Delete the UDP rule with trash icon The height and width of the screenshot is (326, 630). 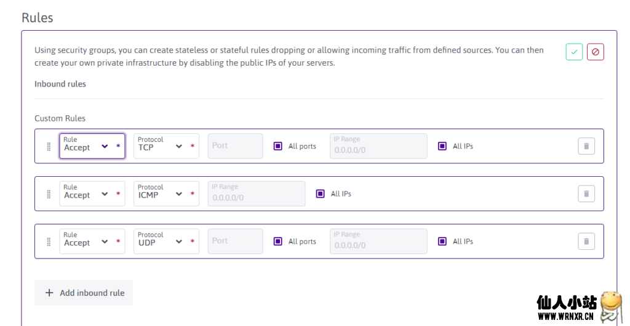586,241
